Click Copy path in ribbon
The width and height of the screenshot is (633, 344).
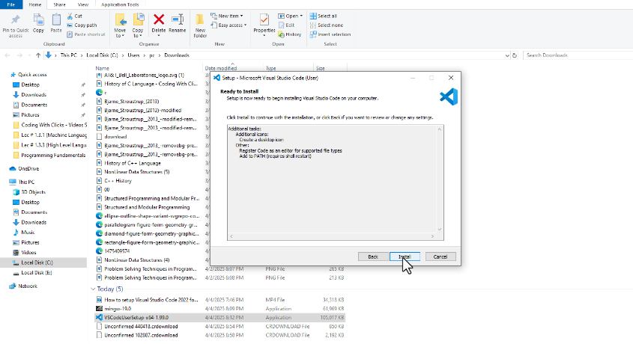pyautogui.click(x=82, y=25)
